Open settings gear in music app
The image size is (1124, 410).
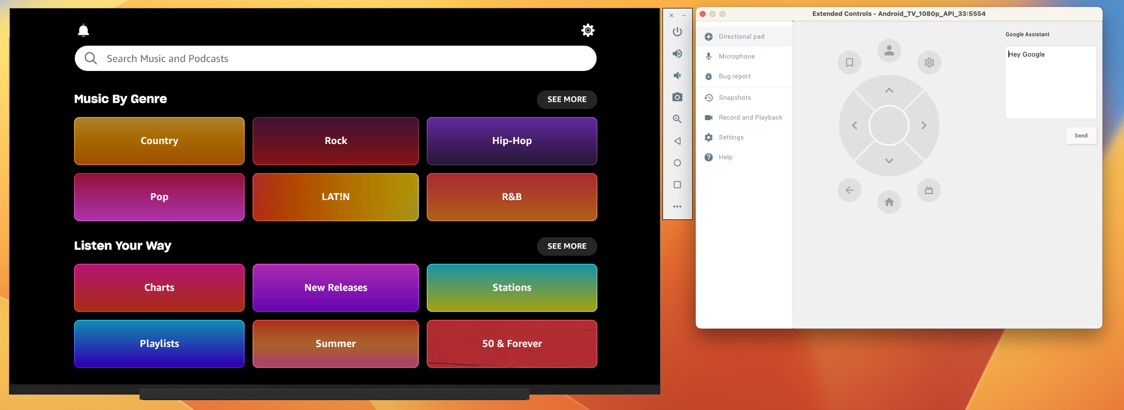pos(588,30)
